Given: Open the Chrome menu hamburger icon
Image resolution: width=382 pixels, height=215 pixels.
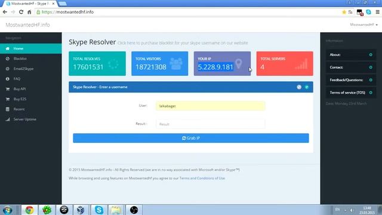Looking at the screenshot, I should pos(377,12).
